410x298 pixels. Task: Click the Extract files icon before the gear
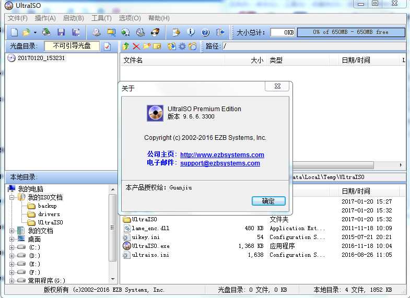pos(171,46)
